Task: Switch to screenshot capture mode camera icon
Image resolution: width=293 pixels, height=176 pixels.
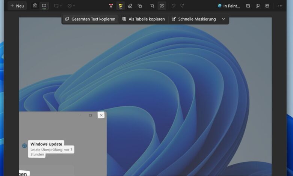Action: coord(35,6)
